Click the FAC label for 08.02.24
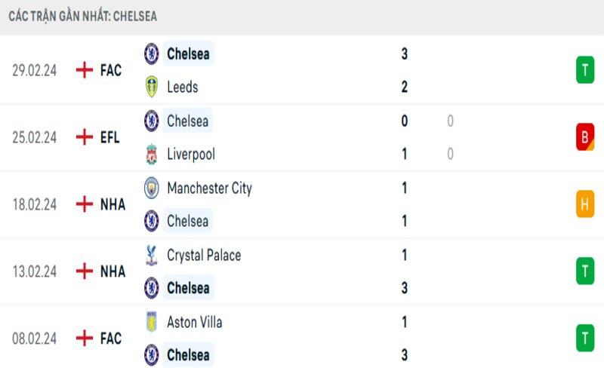 (x=111, y=339)
